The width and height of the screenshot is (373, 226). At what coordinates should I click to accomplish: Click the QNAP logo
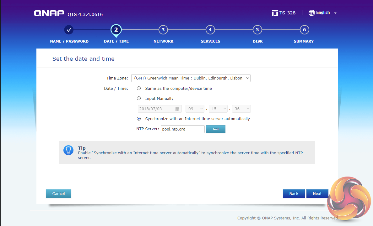[49, 13]
